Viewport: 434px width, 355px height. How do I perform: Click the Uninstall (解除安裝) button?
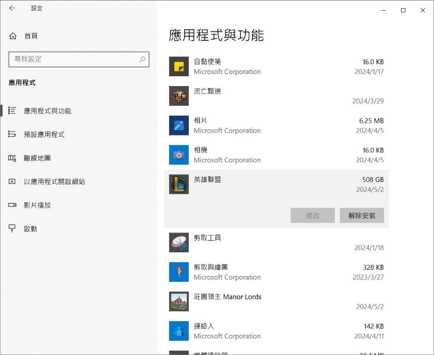click(x=362, y=215)
